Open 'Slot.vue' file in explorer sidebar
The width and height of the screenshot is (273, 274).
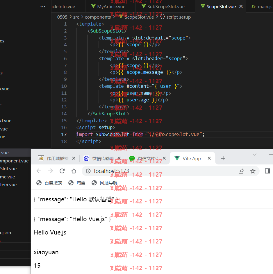[8, 169]
